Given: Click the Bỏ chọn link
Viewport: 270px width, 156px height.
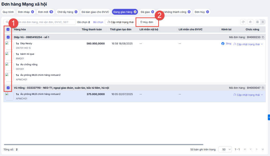Looking at the screenshot, I should [98, 22].
